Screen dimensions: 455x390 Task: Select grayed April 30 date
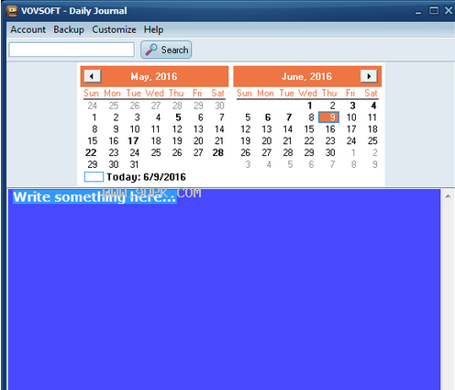tap(219, 106)
